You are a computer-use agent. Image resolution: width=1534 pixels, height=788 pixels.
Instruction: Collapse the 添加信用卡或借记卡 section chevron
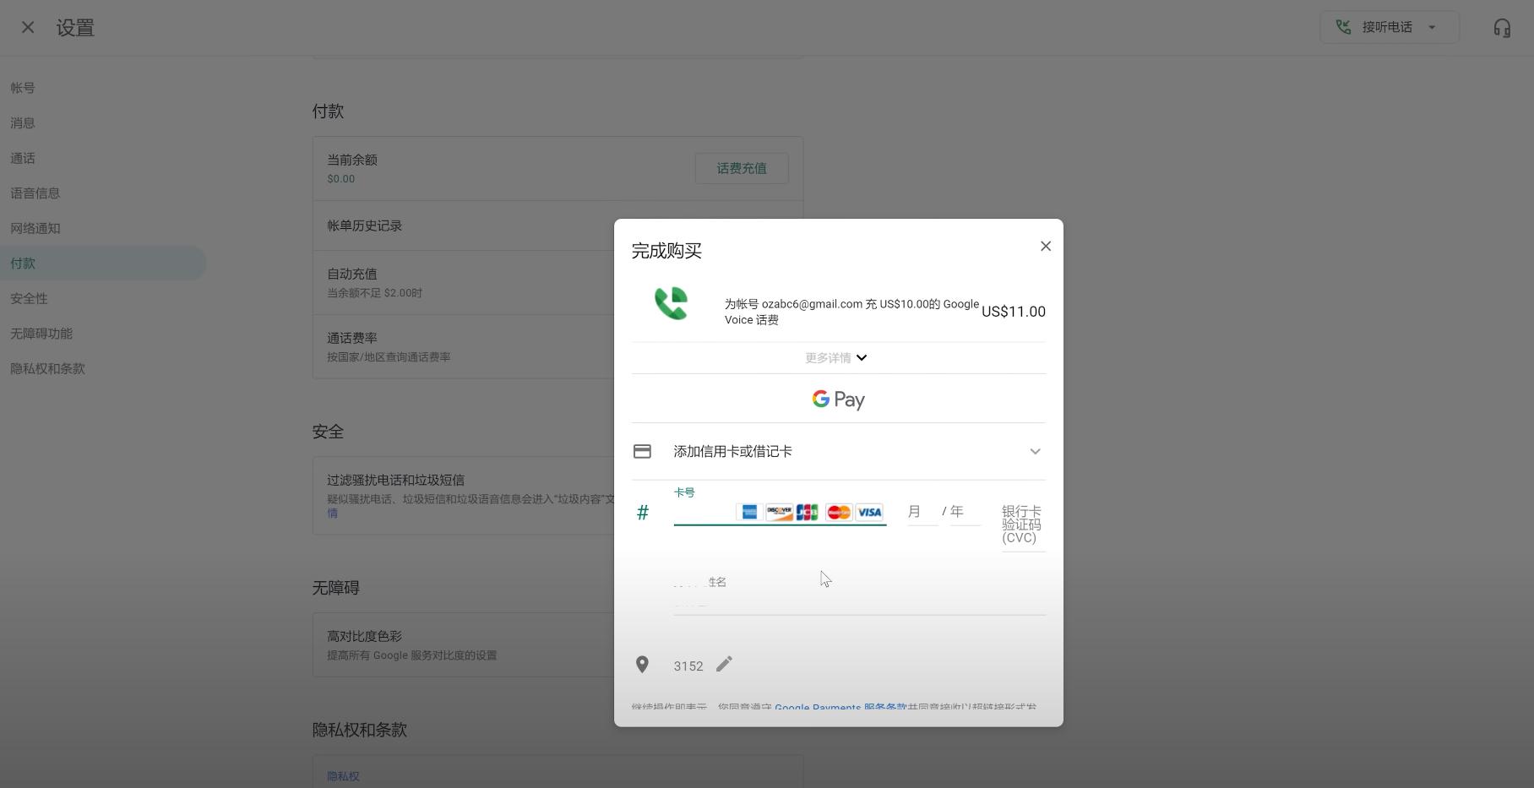(1035, 451)
